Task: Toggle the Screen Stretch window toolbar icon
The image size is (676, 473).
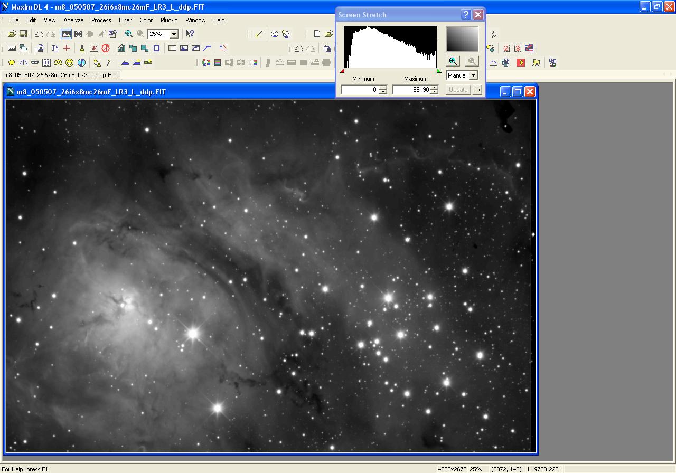Action: click(x=66, y=34)
